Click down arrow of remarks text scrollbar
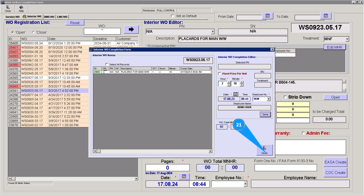Image resolution: width=364 pixels, height=195 pixels. coord(344,90)
